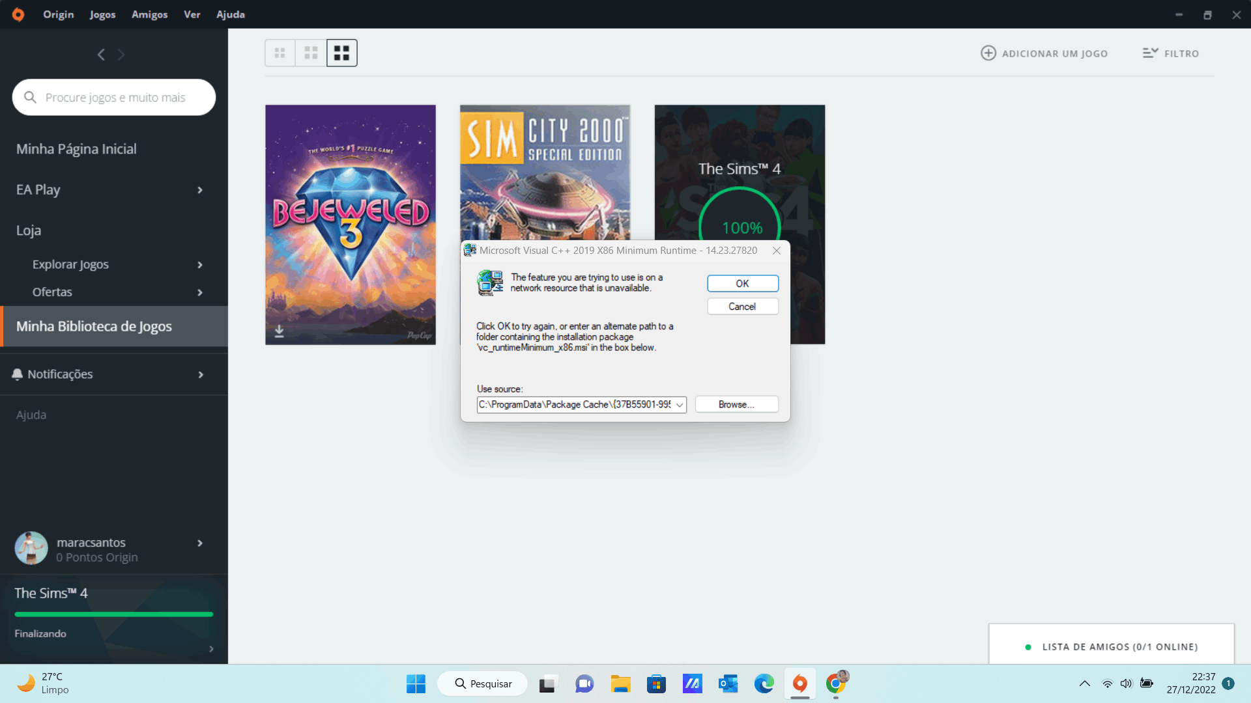The width and height of the screenshot is (1251, 703).
Task: Open the Use source dropdown arrow
Action: coord(679,405)
